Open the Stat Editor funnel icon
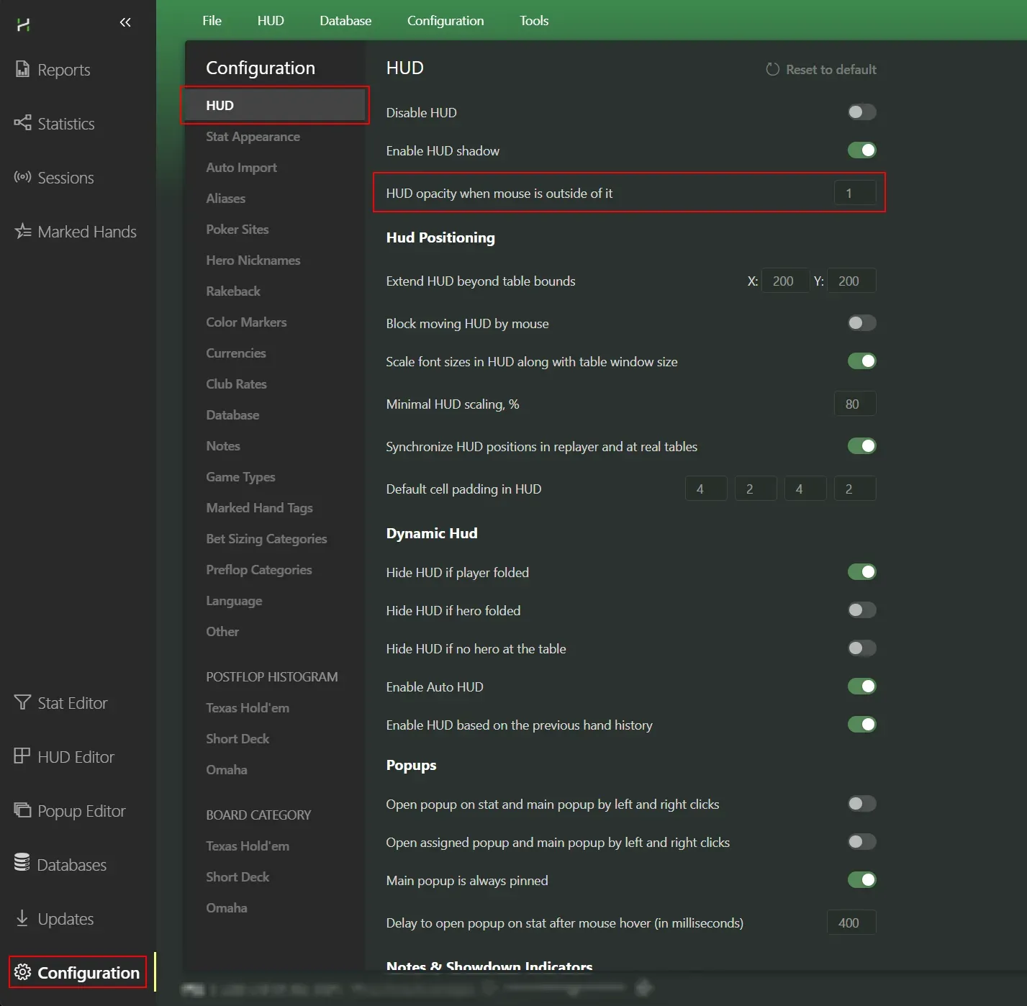The height and width of the screenshot is (1006, 1027). click(x=22, y=702)
